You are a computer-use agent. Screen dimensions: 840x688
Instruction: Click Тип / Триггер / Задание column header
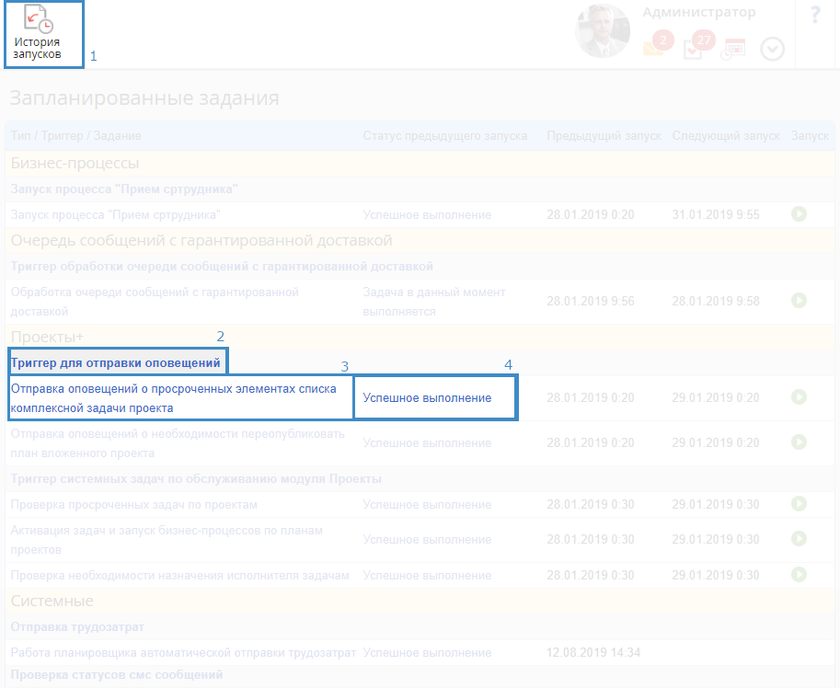coord(75,136)
